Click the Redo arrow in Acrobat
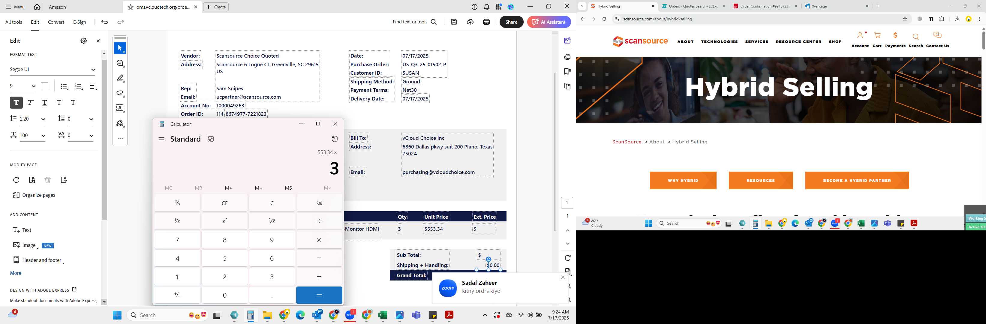986x324 pixels. [121, 22]
